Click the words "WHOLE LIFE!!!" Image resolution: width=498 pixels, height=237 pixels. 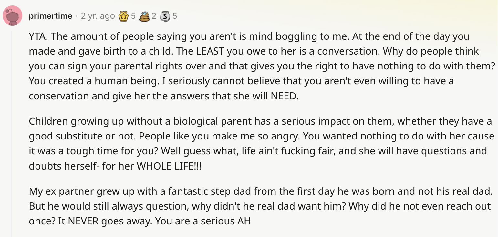click(169, 166)
